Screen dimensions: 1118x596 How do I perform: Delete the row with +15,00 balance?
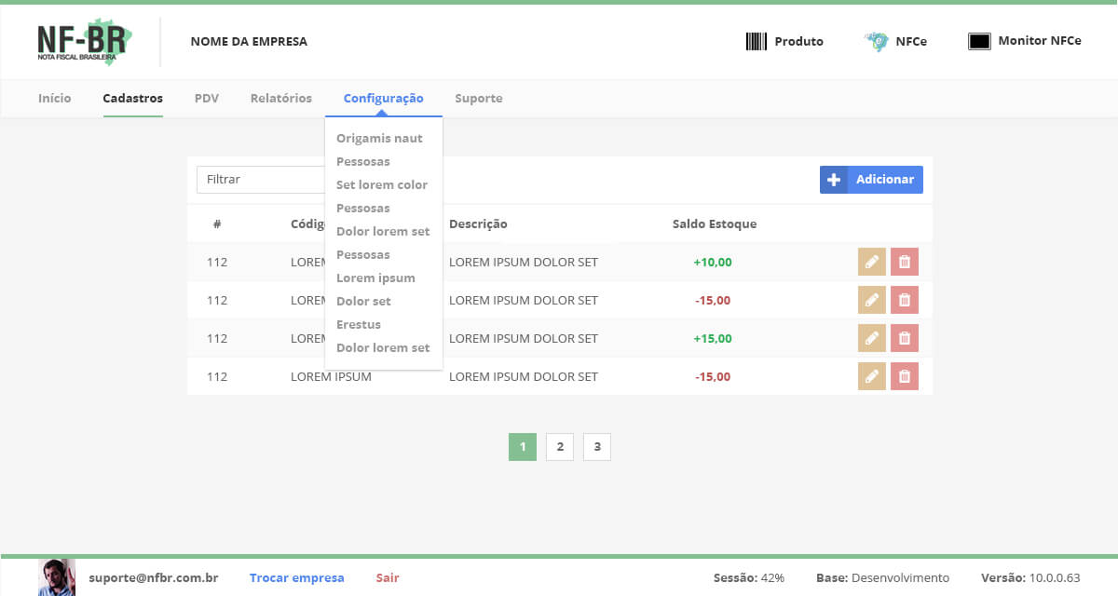(x=905, y=338)
